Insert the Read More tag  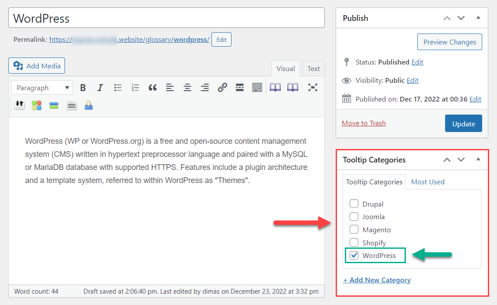tap(240, 88)
